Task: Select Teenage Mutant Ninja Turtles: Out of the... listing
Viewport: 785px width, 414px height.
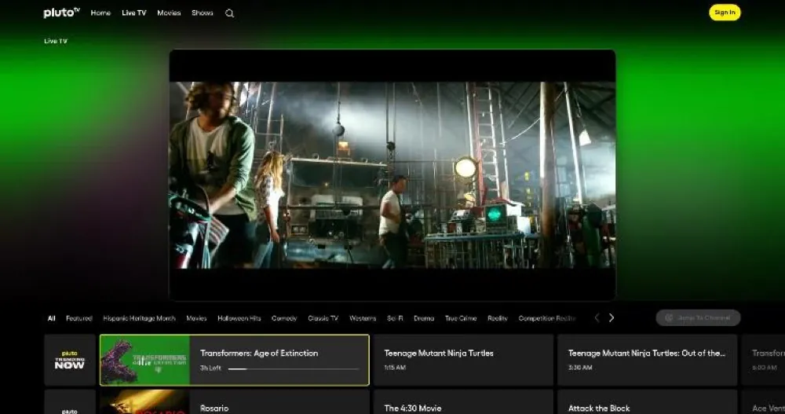Action: point(647,360)
